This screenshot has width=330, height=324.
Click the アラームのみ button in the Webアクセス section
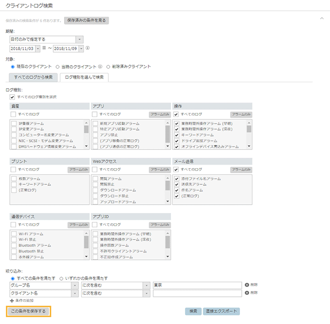[159, 169]
